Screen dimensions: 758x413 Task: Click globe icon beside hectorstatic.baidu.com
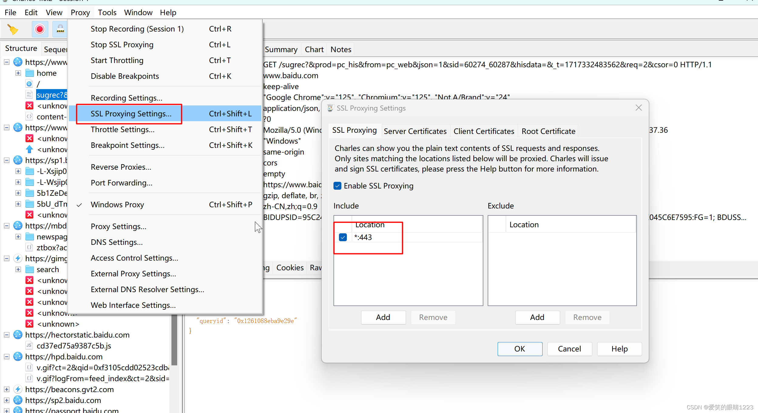pyautogui.click(x=18, y=335)
